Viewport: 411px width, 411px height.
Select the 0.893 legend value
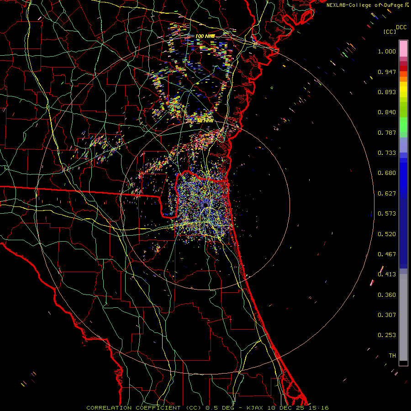tap(387, 92)
